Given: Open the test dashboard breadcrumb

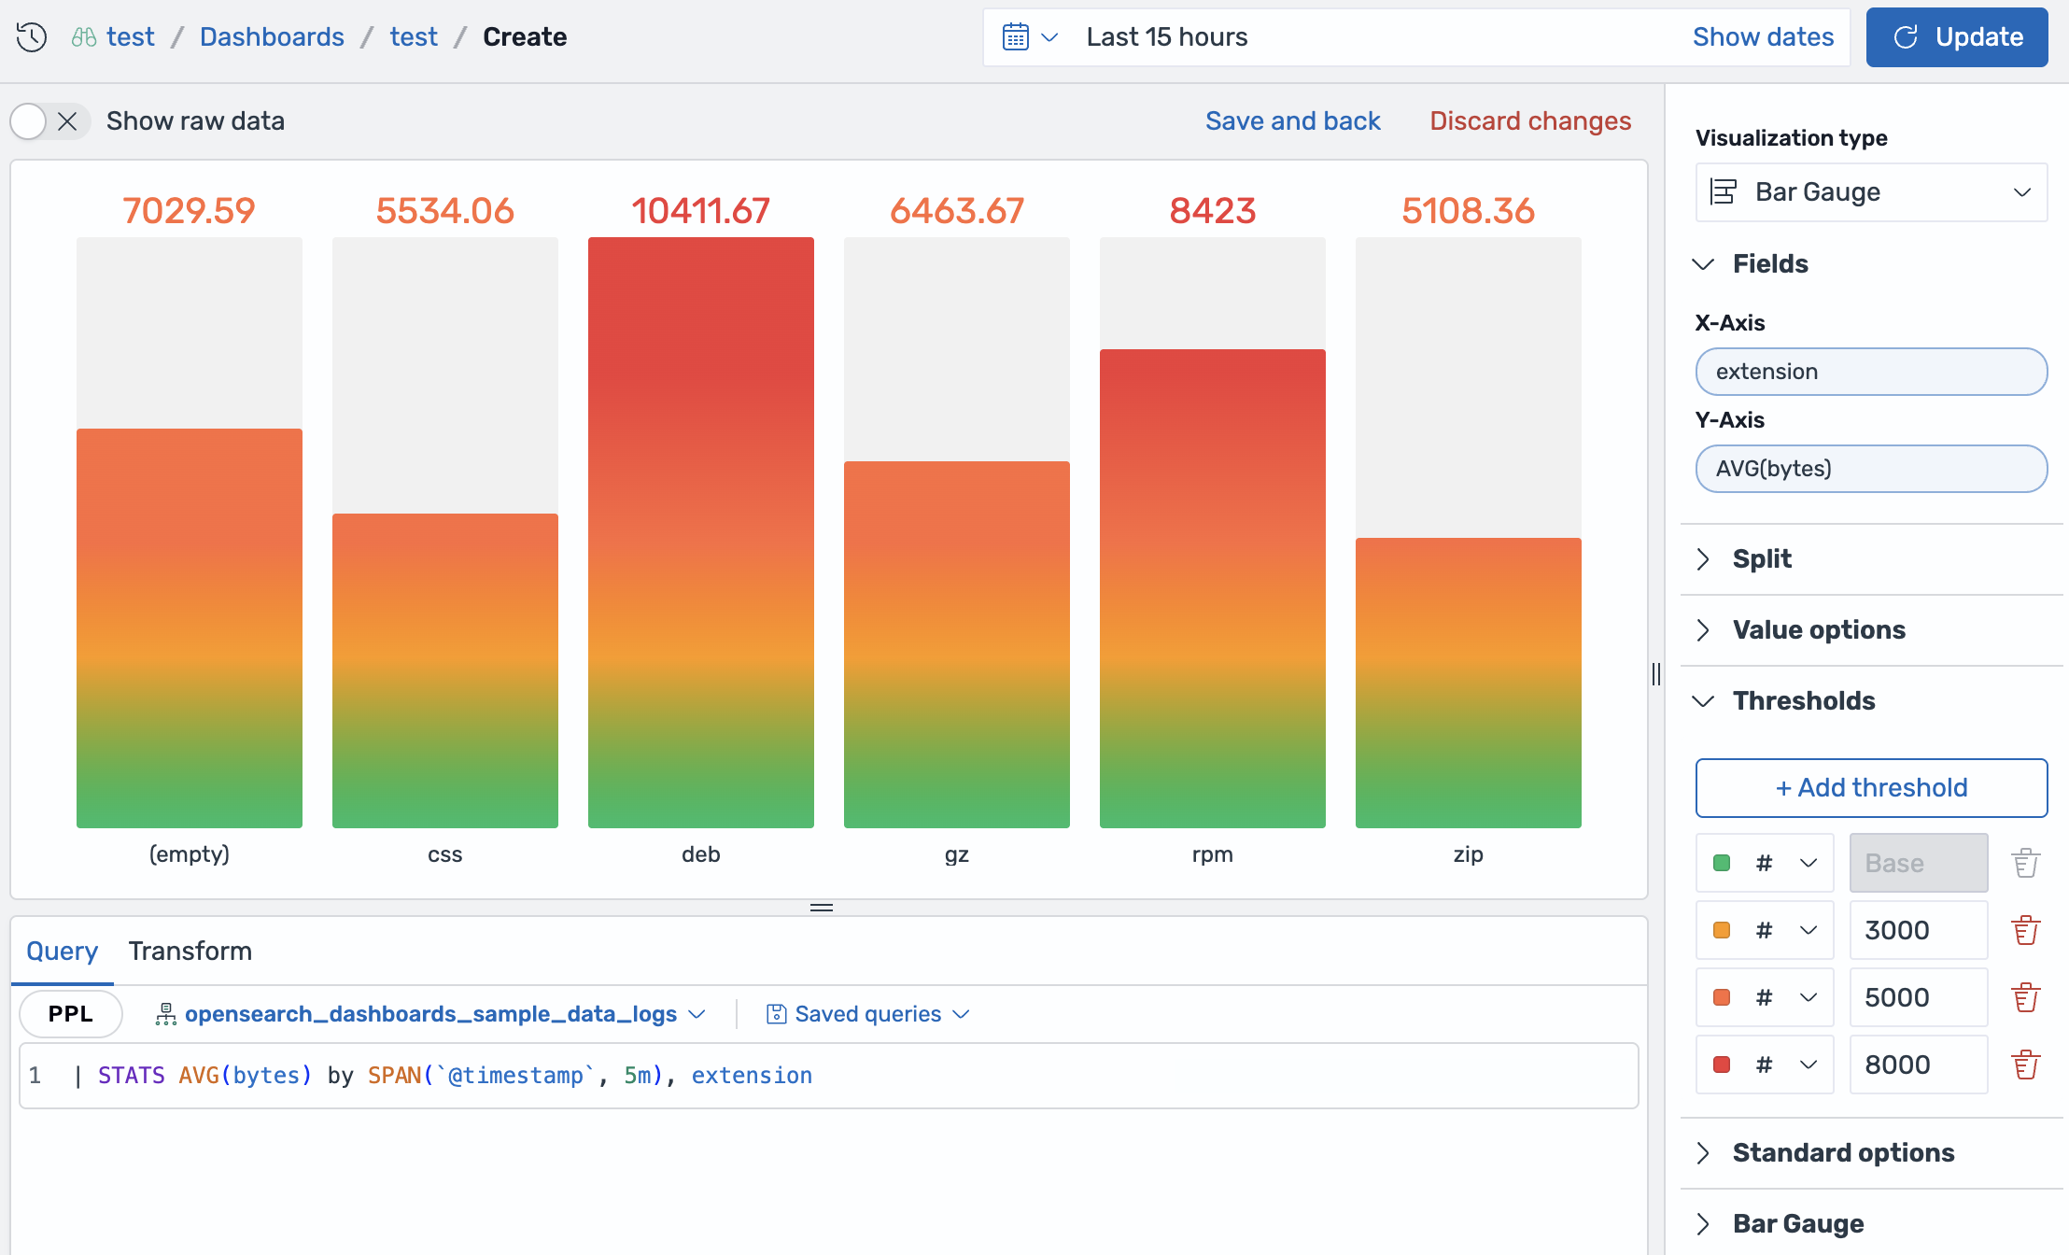Looking at the screenshot, I should point(414,37).
